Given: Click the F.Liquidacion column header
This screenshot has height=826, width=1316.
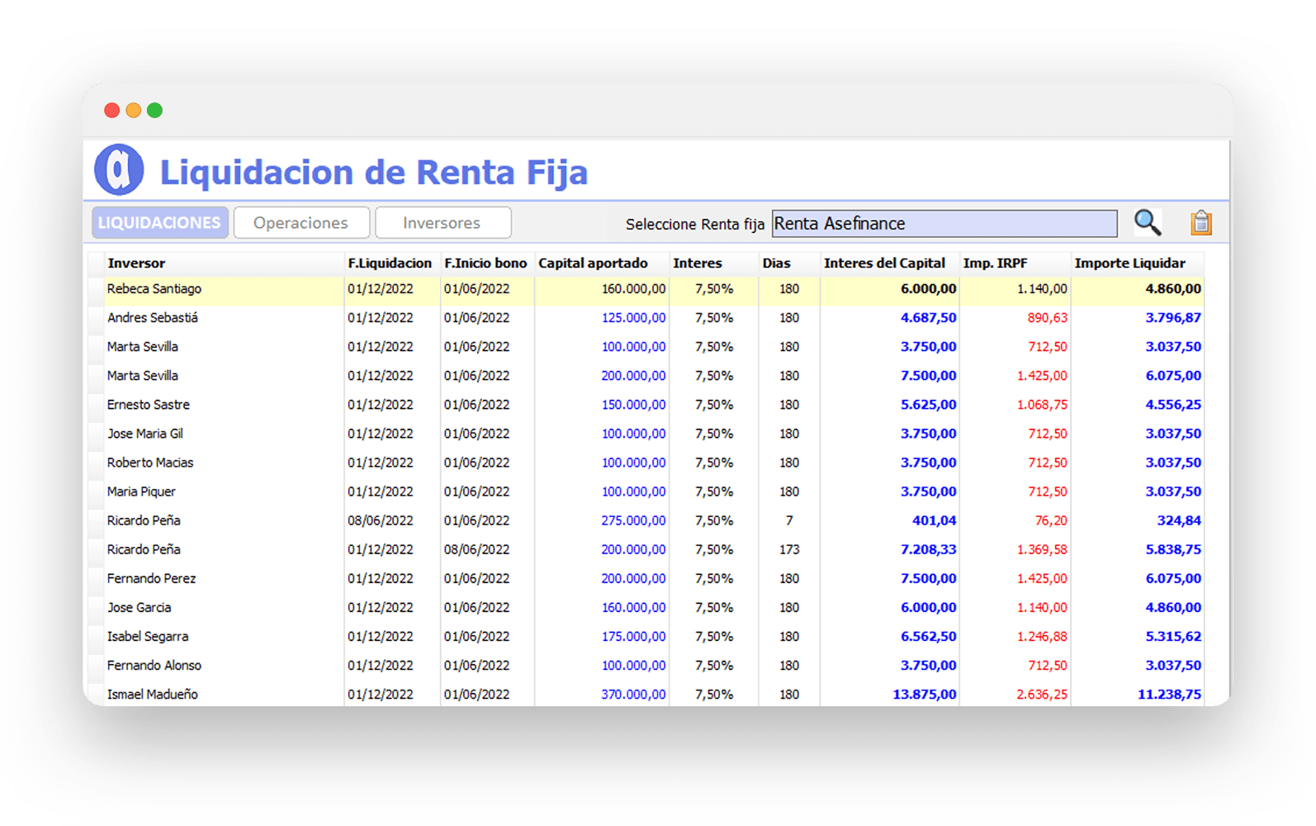Looking at the screenshot, I should point(389,263).
